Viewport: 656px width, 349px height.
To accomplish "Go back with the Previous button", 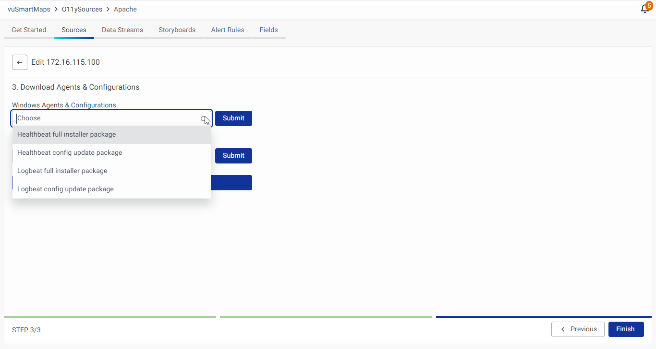I will click(578, 329).
